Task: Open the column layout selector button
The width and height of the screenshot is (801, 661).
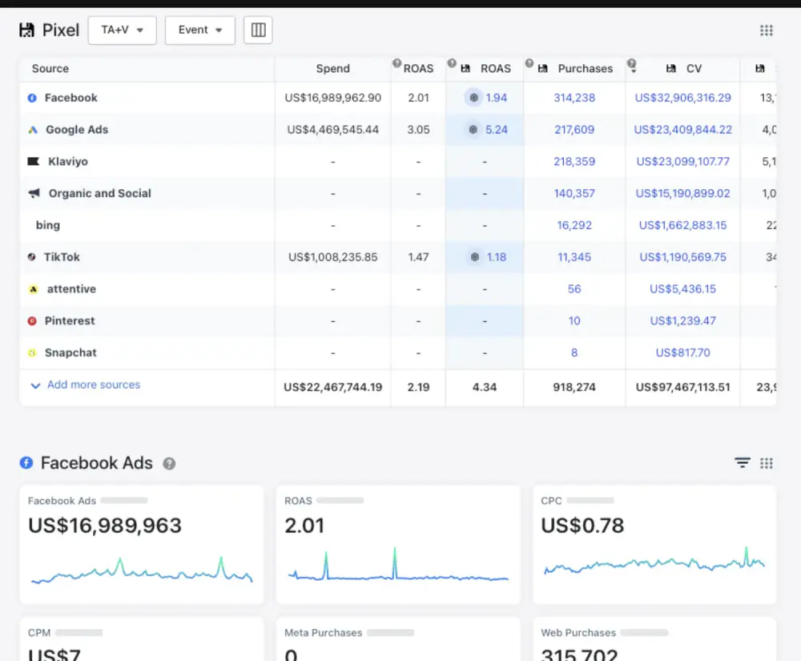Action: coord(258,30)
